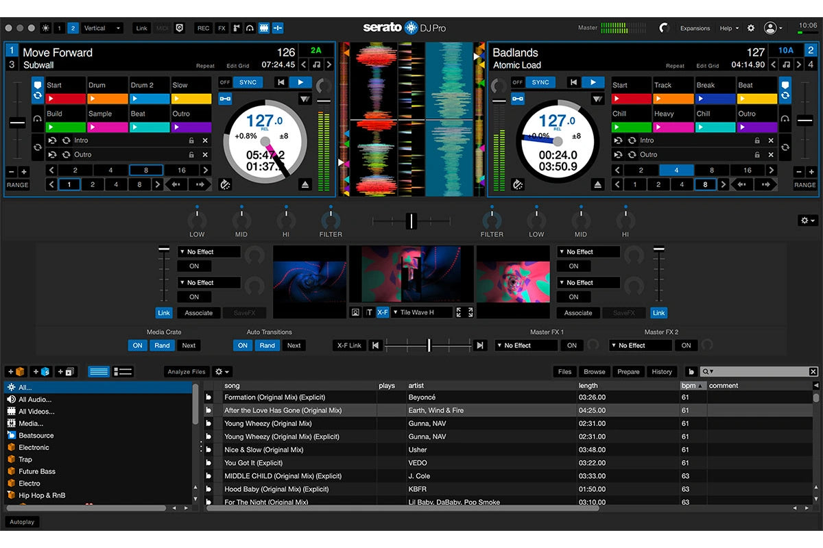Open the library settings gear icon
Viewport: 823px width, 548px height.
219,371
